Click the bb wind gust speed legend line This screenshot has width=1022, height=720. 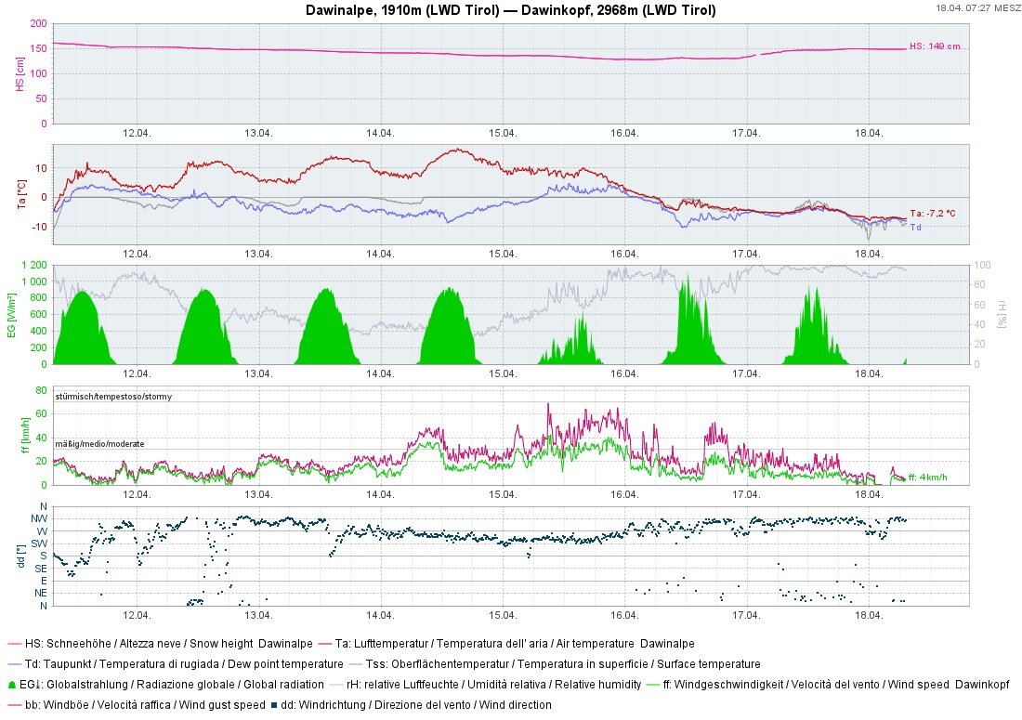click(13, 705)
